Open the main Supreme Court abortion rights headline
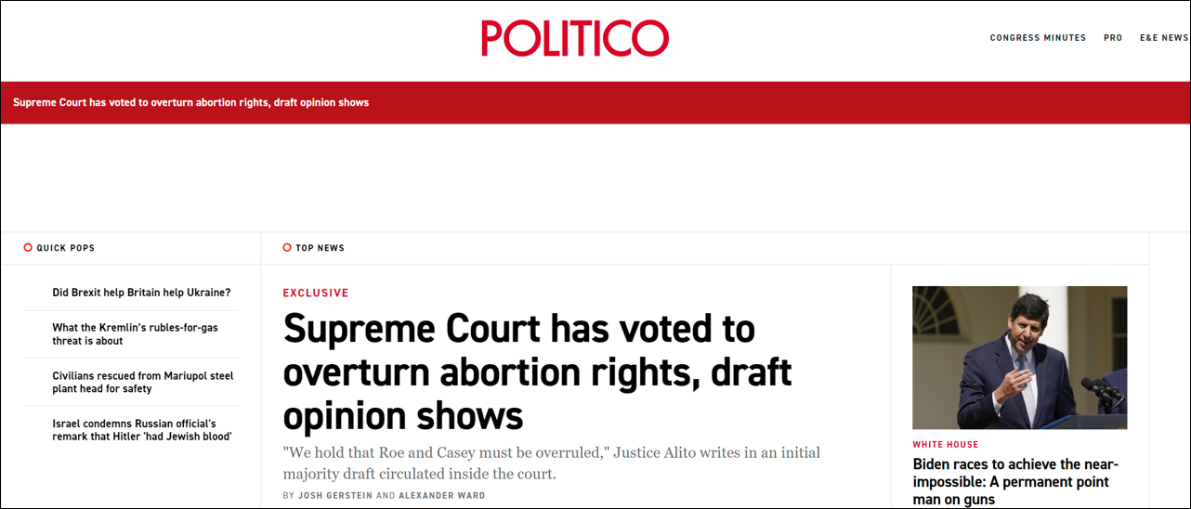 click(537, 372)
